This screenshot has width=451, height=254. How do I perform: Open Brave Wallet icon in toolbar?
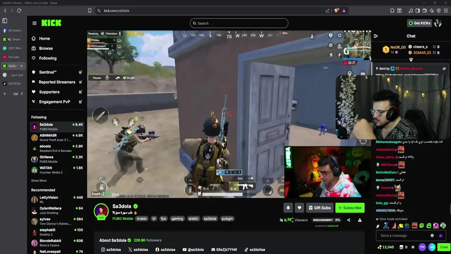(x=425, y=11)
